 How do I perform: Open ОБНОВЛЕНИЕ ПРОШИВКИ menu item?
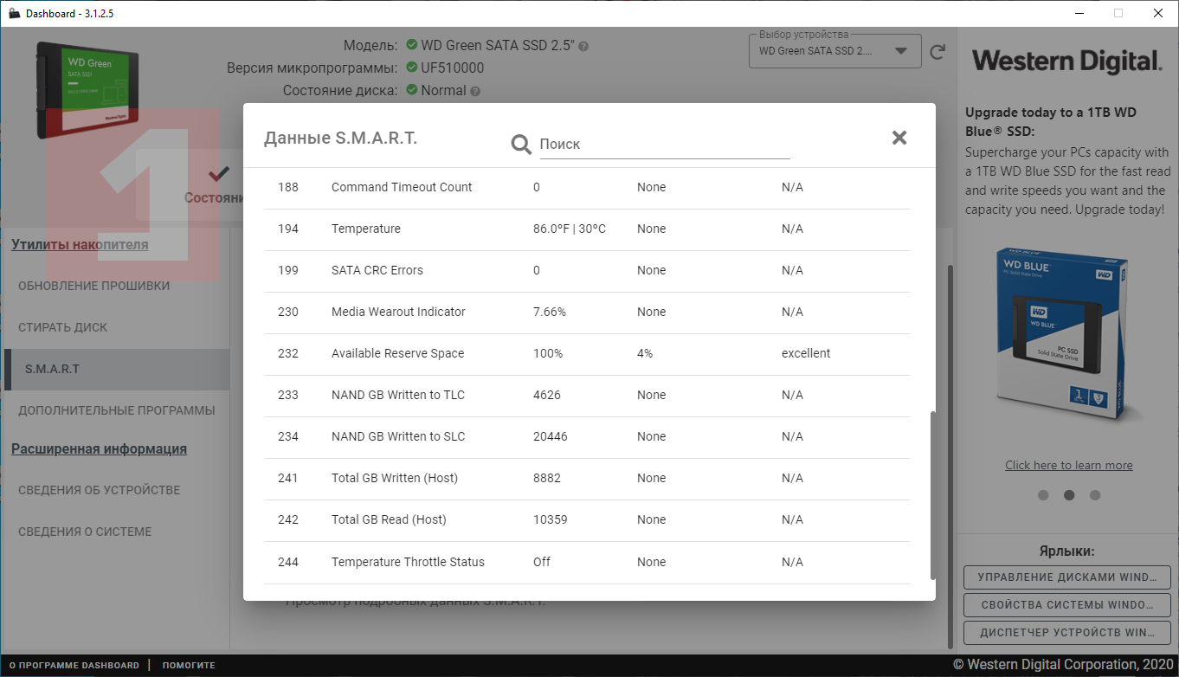(x=94, y=286)
